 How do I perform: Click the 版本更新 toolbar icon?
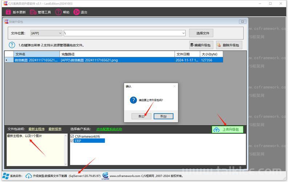pyautogui.click(x=8, y=12)
